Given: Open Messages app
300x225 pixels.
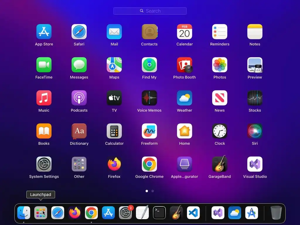Looking at the screenshot, I should [79, 65].
